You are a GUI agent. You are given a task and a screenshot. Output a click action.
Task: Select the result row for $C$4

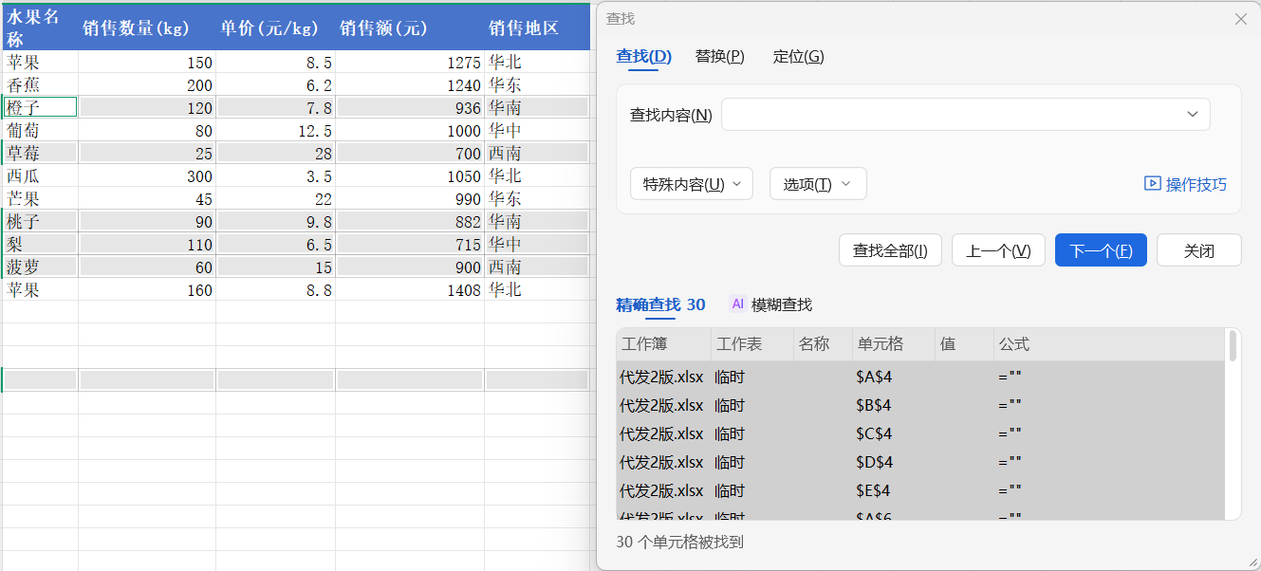point(920,433)
